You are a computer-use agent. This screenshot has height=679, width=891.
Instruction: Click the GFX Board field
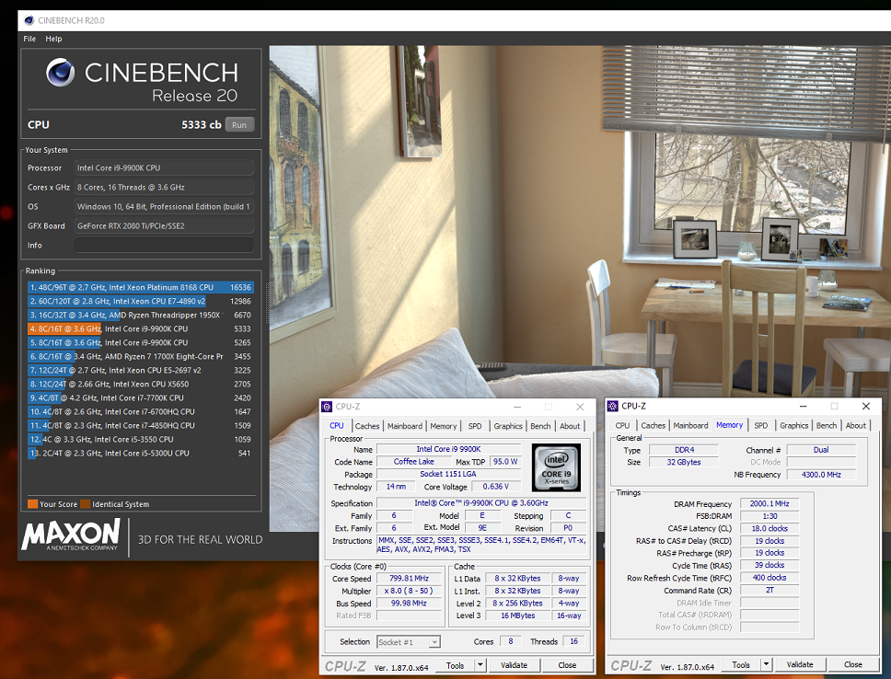(164, 225)
